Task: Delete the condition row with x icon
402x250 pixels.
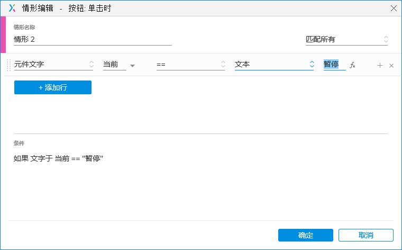Action: (x=391, y=66)
